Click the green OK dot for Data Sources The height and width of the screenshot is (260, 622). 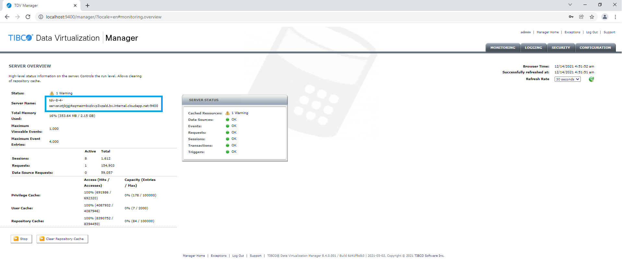tap(228, 120)
